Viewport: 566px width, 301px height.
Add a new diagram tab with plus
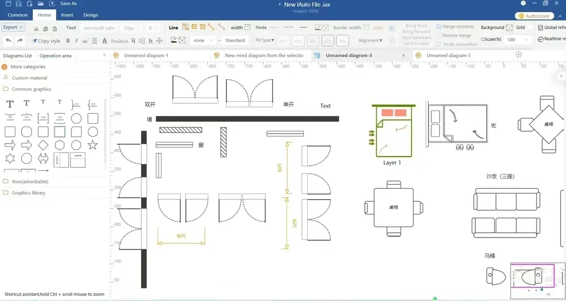(519, 55)
